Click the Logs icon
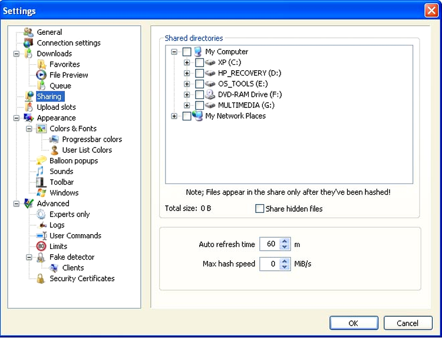Viewport: 442px width, 338px height. click(x=43, y=225)
